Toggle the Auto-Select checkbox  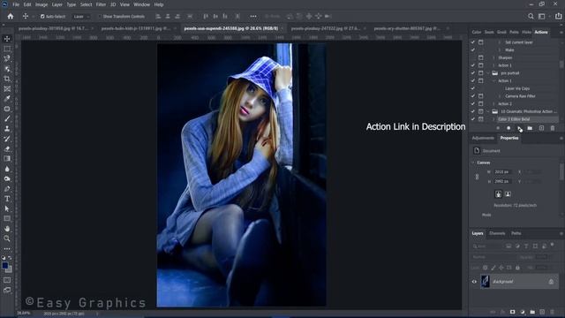pos(42,17)
